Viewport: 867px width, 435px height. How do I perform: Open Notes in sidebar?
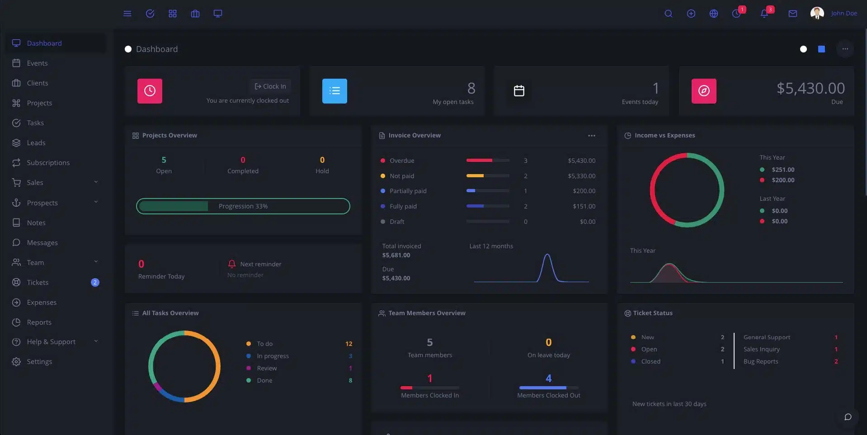click(56, 222)
